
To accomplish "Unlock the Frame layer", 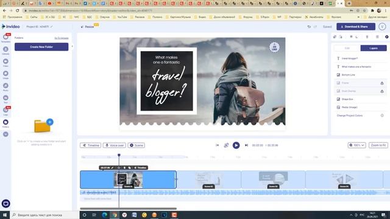I will pyautogui.click(x=382, y=83).
